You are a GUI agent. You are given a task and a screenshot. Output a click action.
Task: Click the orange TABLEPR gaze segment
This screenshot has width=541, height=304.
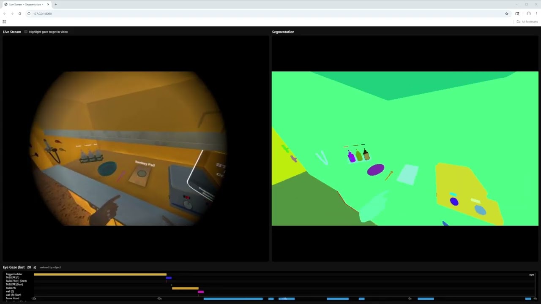185,288
